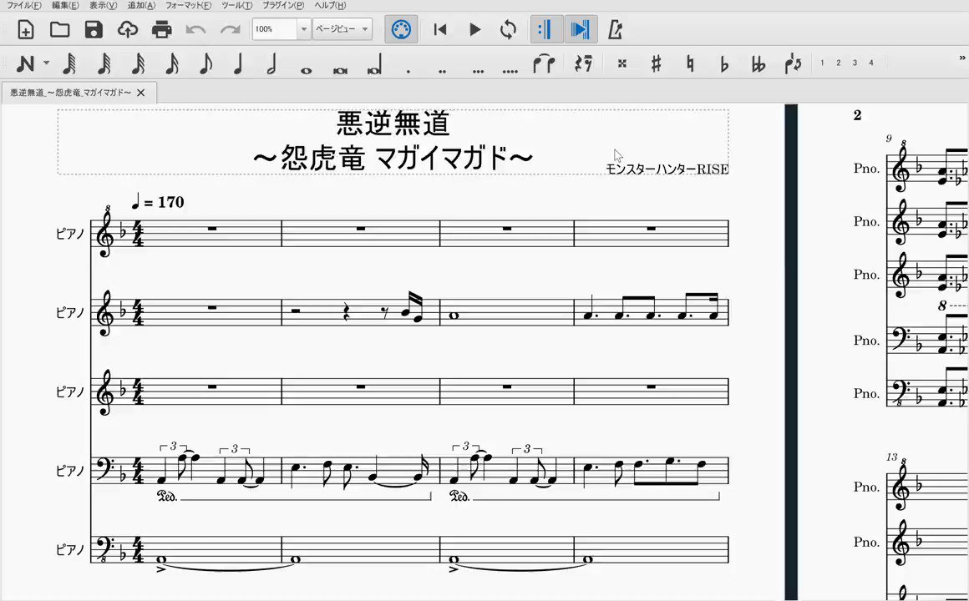The width and height of the screenshot is (969, 601).
Task: Close the 悪逆無道 score tab
Action: point(141,93)
